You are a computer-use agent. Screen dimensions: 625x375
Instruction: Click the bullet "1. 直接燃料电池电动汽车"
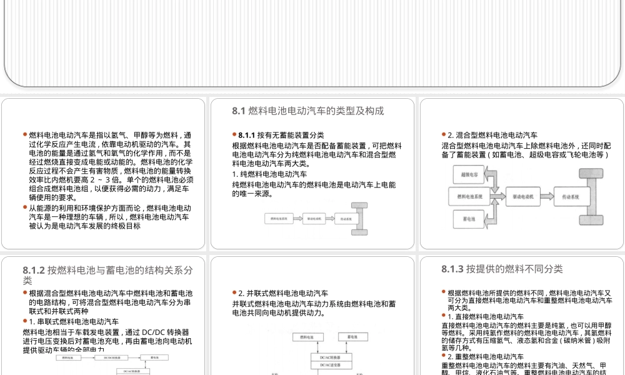pyautogui.click(x=486, y=317)
